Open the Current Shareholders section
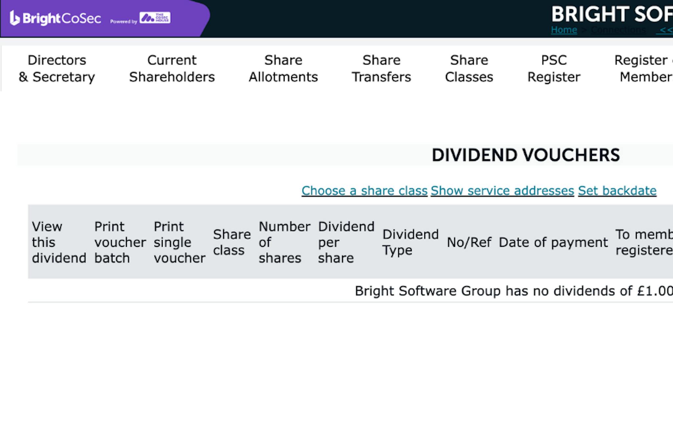673x448 pixels. click(172, 68)
